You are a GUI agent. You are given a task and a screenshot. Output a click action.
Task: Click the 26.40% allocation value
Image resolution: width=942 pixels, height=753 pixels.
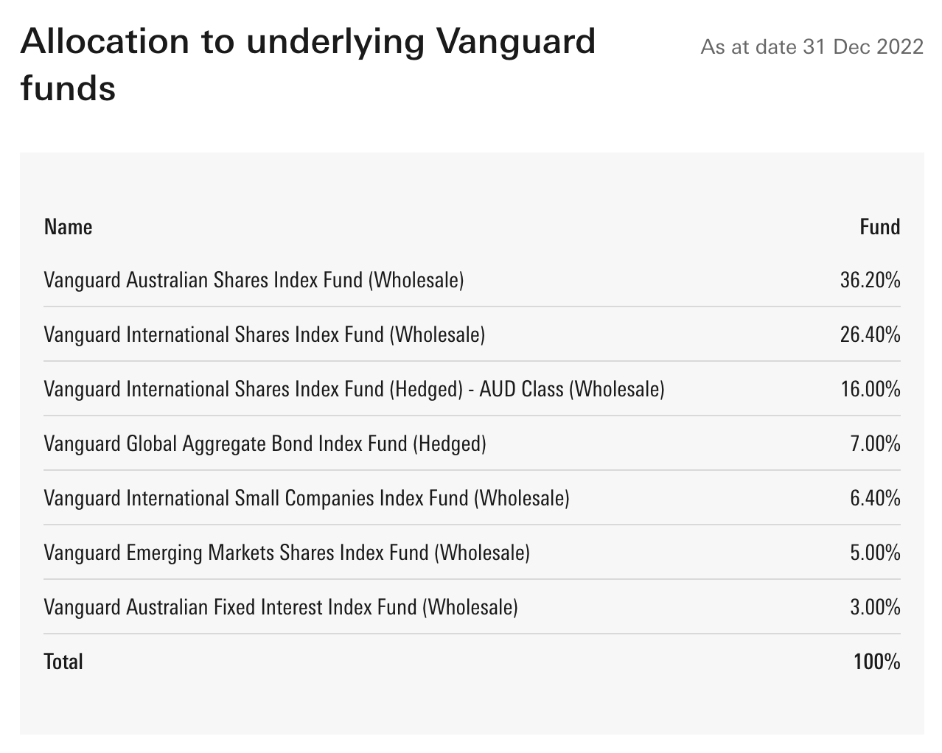(871, 335)
